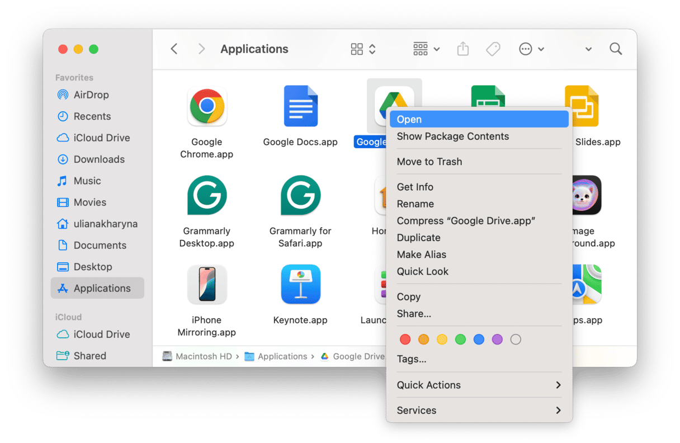Apply the gray tag color
Image resolution: width=680 pixels, height=443 pixels.
[516, 340]
